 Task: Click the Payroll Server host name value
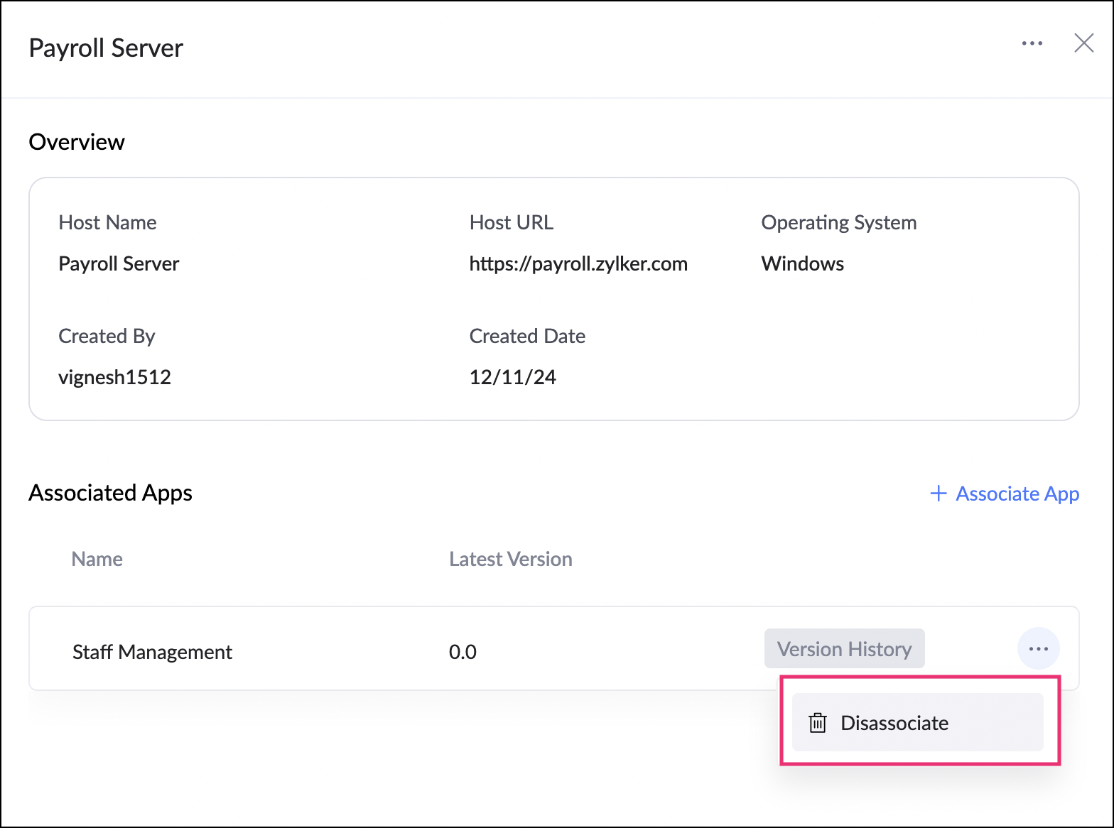point(119,264)
